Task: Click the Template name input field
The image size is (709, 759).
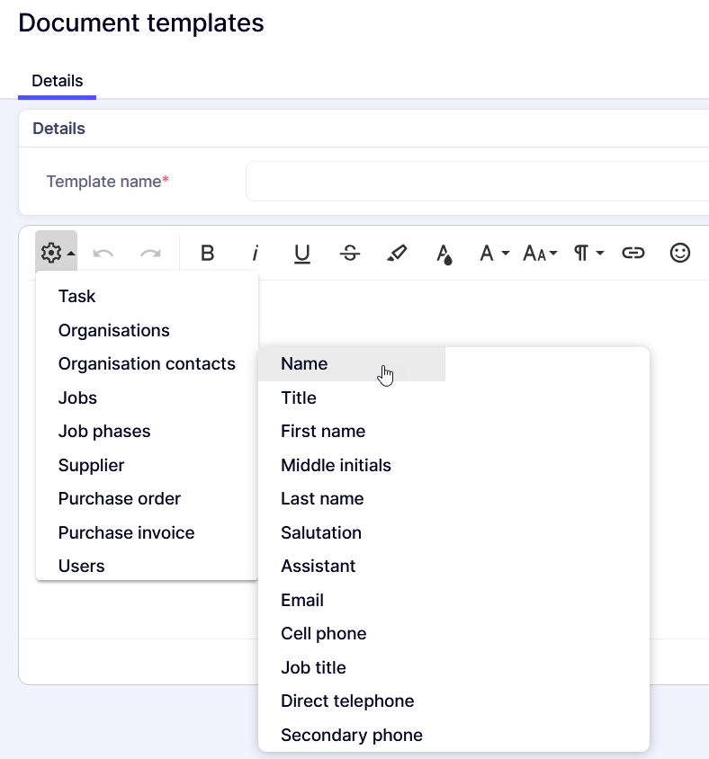Action: tap(477, 182)
